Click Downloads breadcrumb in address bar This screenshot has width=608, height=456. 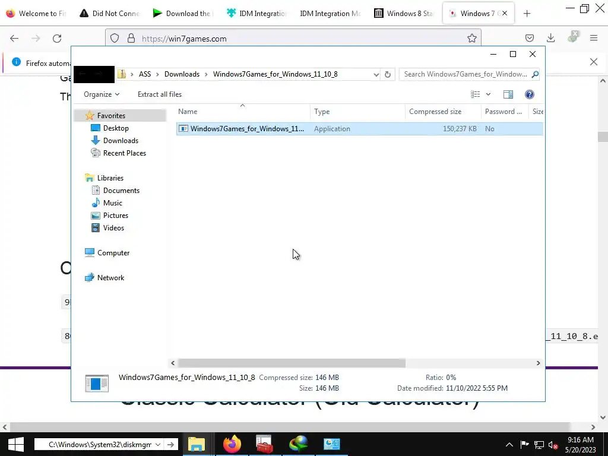182,74
